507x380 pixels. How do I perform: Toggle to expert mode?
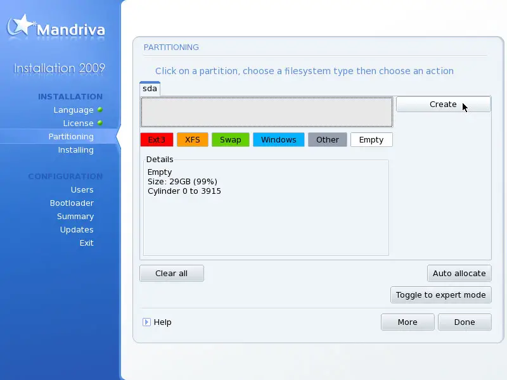[441, 294]
